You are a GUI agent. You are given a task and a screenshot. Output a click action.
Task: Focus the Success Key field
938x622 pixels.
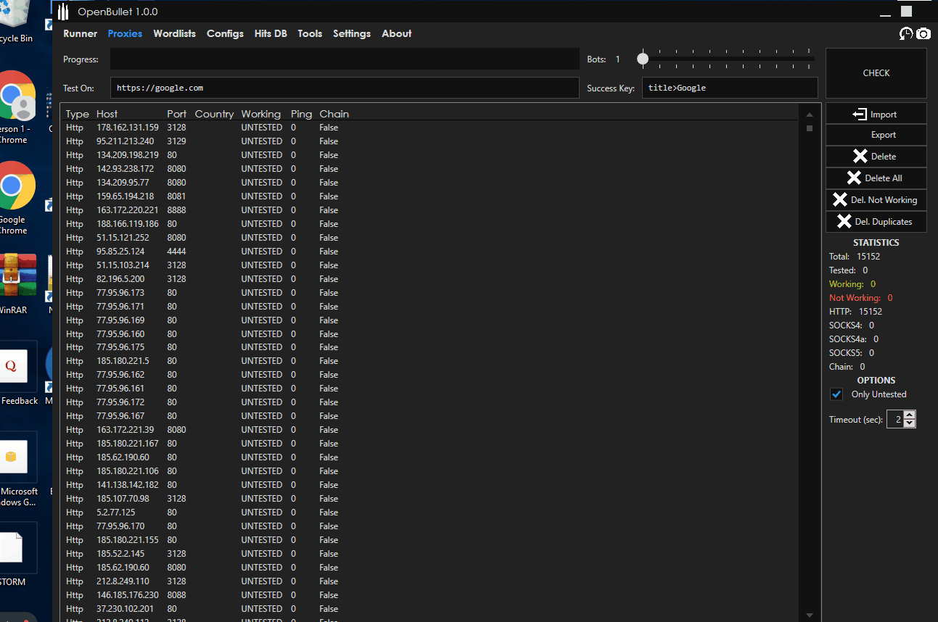tap(730, 88)
